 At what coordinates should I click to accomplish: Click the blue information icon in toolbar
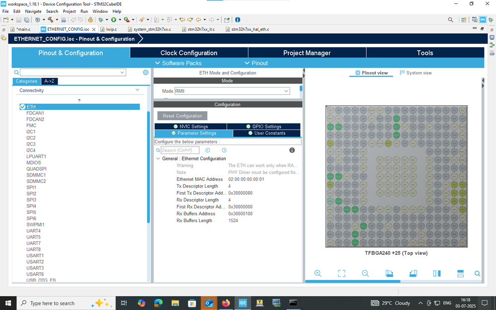238,19
